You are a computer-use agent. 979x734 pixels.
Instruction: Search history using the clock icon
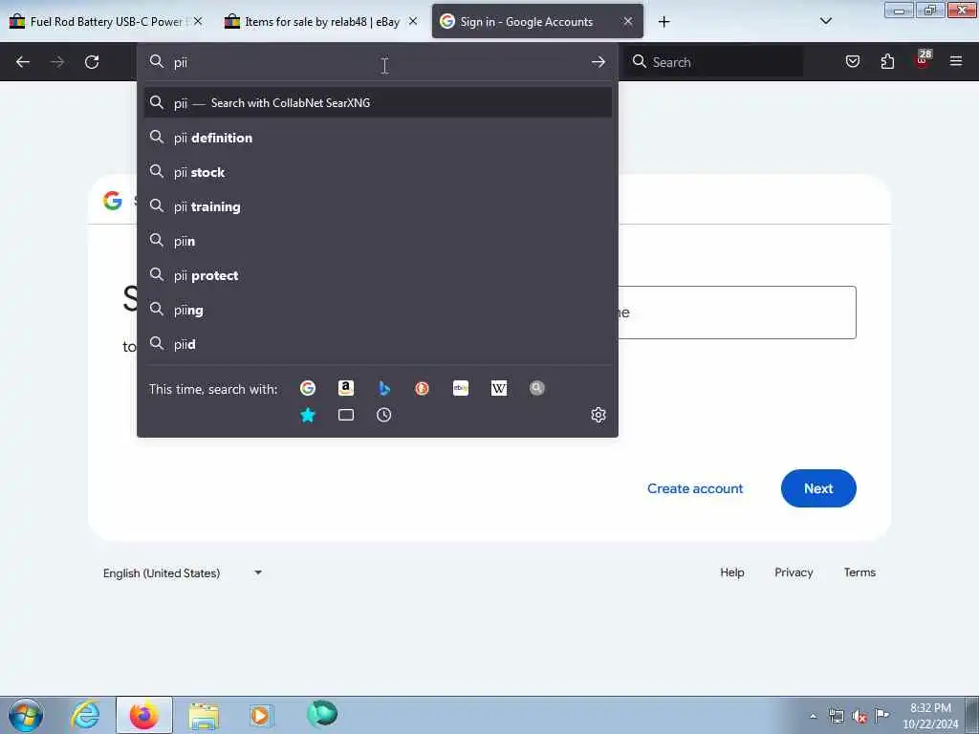click(x=384, y=415)
